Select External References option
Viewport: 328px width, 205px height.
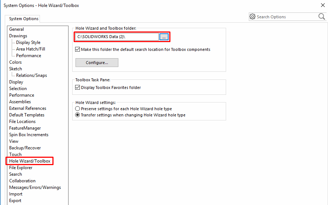[x=27, y=108]
